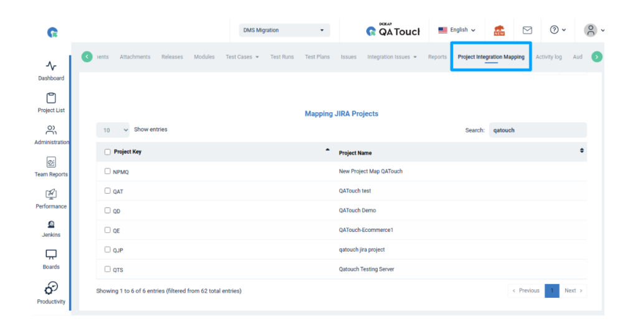
Task: Open Project List in the sidebar
Action: pos(51,98)
